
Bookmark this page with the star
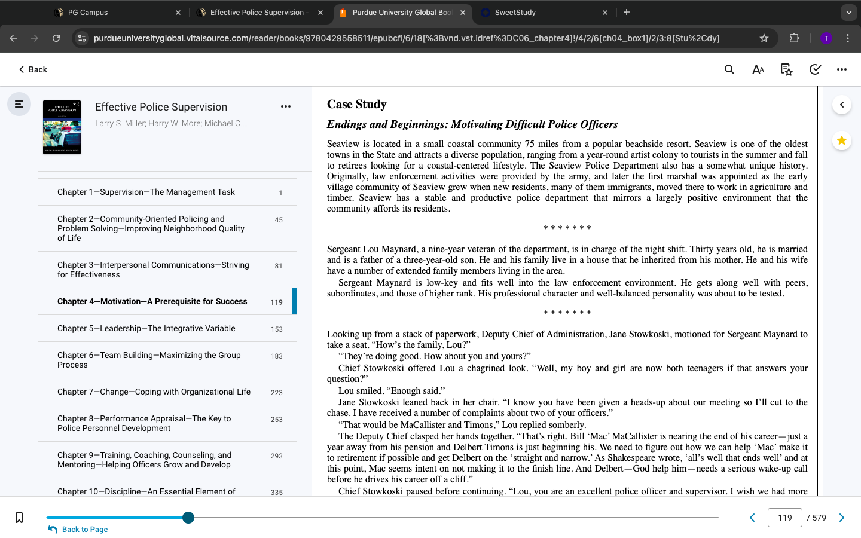coord(764,38)
